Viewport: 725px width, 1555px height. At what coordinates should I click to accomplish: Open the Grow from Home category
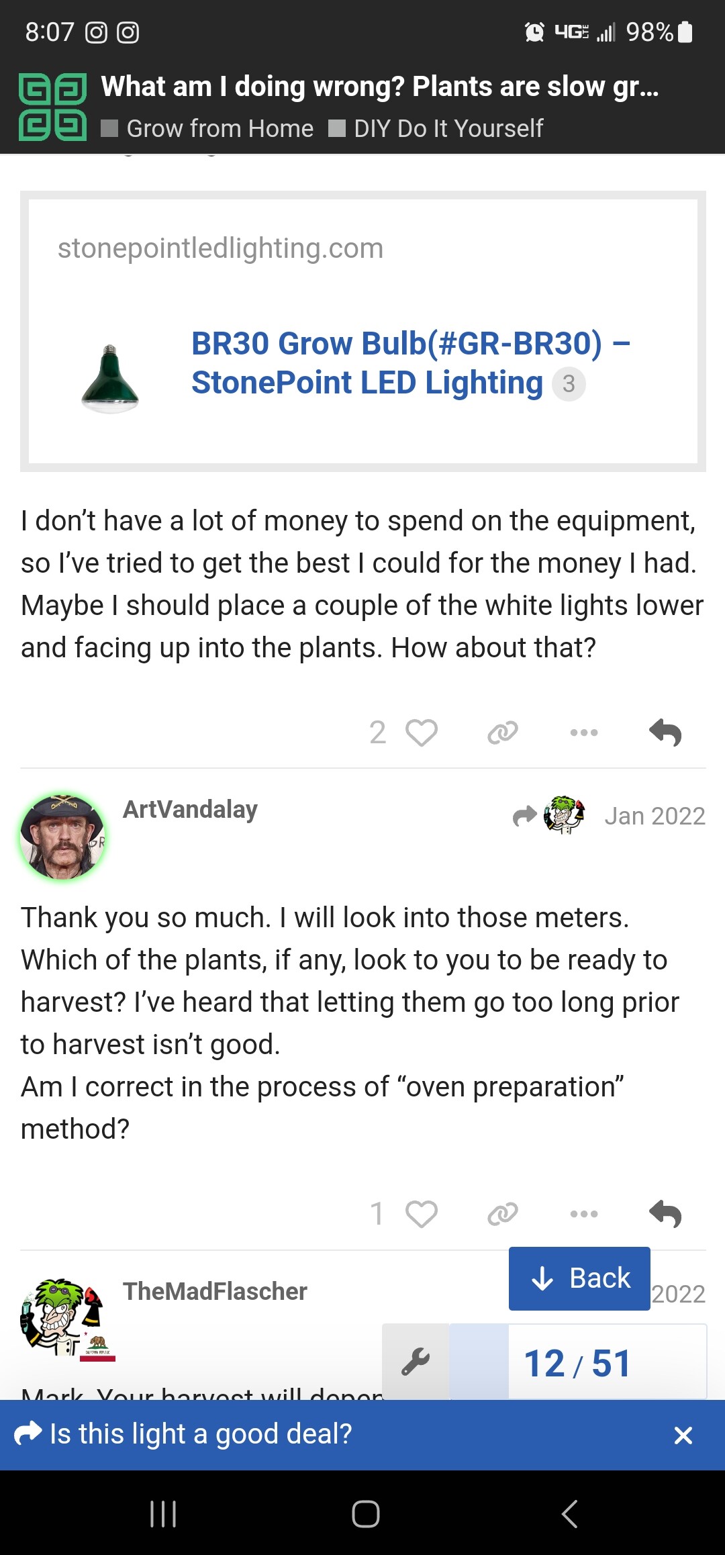coord(220,128)
